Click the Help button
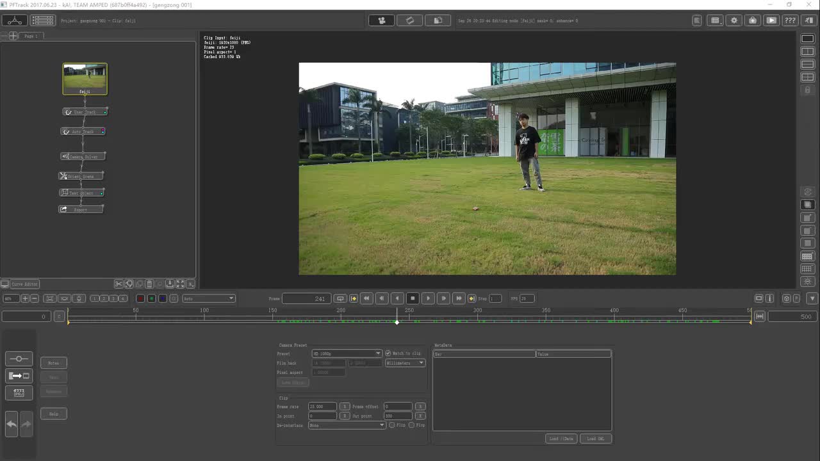Screen dimensions: 820x461 [x=54, y=414]
